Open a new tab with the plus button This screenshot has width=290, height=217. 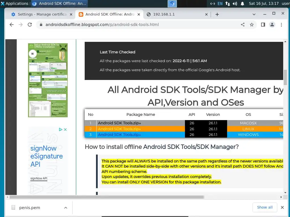click(217, 14)
